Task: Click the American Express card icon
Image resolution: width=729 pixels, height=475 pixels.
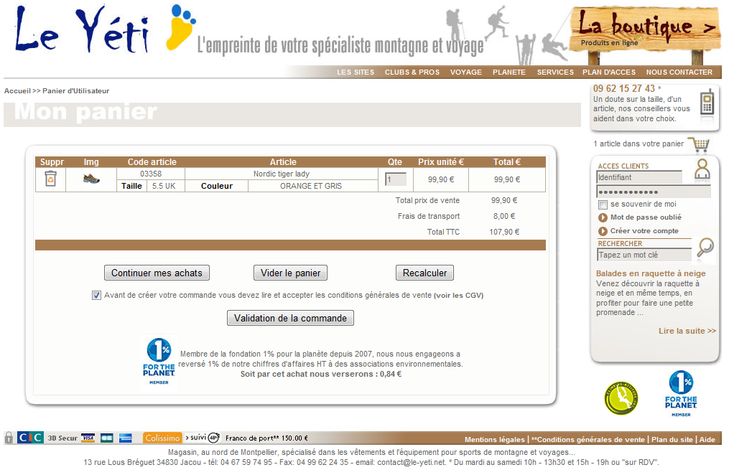Action: (x=126, y=438)
